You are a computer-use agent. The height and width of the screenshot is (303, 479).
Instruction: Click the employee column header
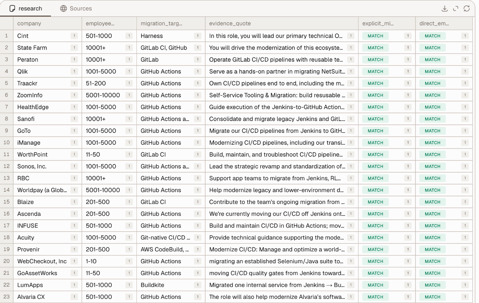(109, 23)
